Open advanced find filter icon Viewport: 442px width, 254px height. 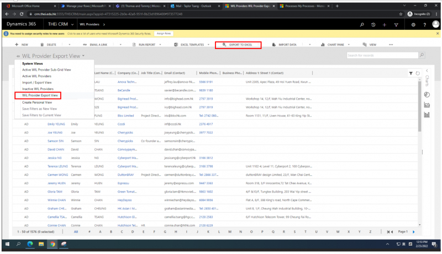(x=396, y=25)
